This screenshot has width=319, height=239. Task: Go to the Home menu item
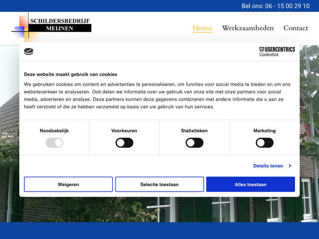coord(202,28)
